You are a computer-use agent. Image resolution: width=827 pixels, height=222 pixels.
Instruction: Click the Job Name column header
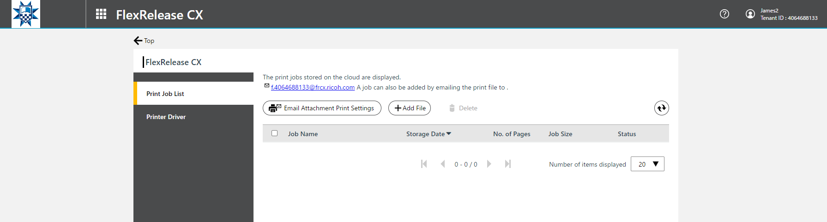[x=303, y=134]
